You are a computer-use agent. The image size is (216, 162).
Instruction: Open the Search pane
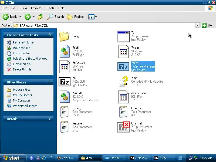point(56,17)
